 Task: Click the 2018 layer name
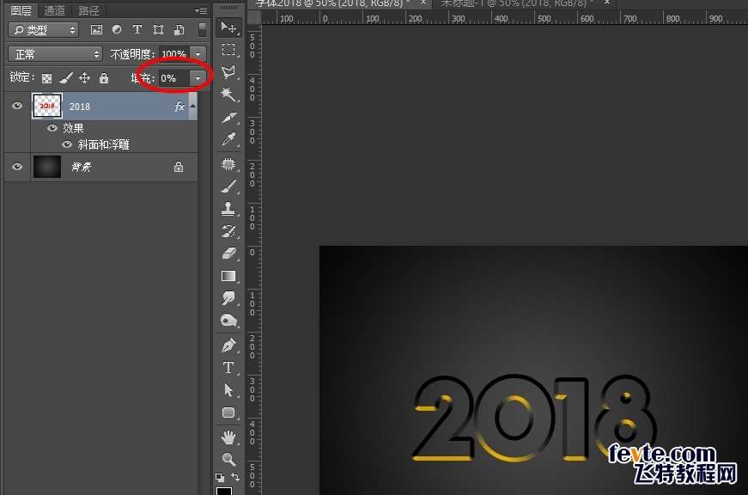tap(80, 107)
